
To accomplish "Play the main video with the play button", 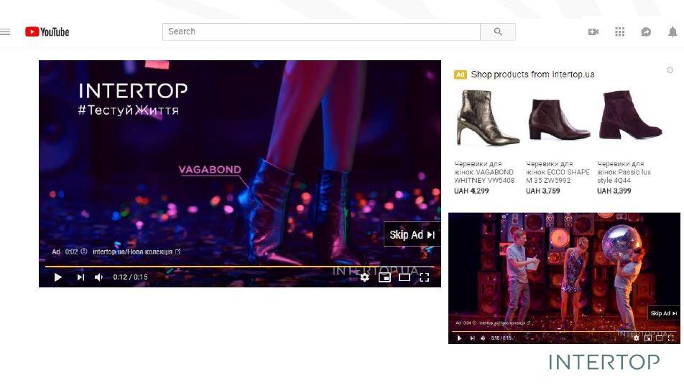I will coord(58,277).
